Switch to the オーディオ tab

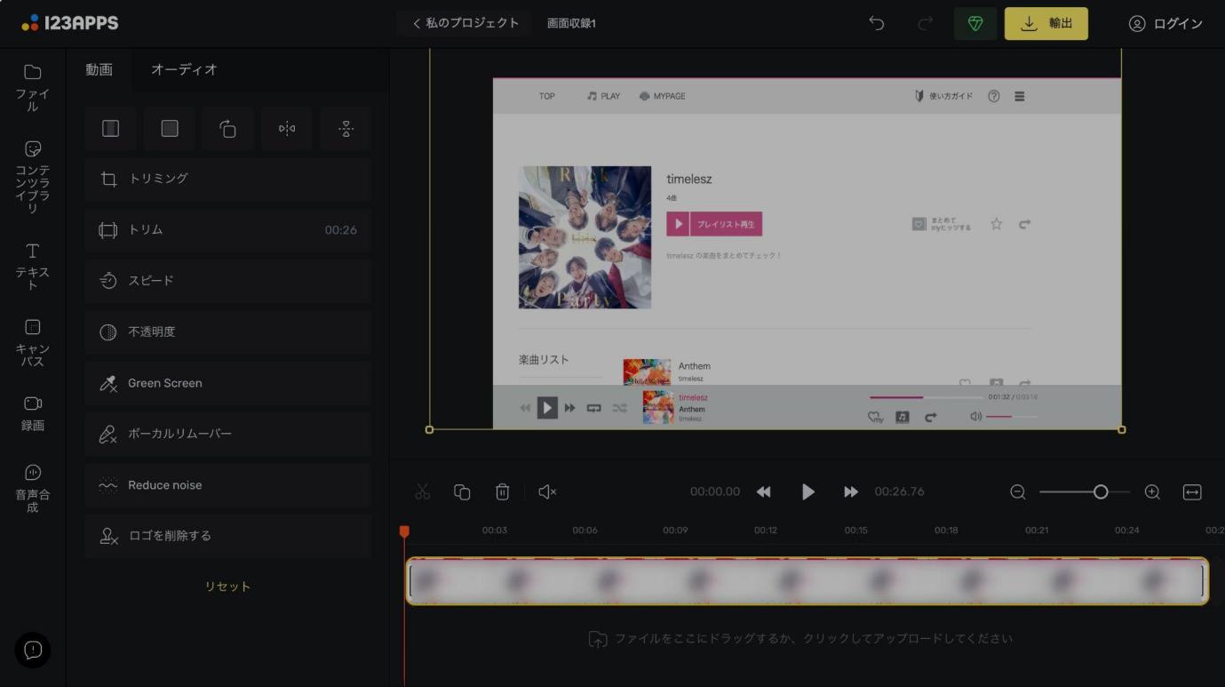tap(184, 69)
